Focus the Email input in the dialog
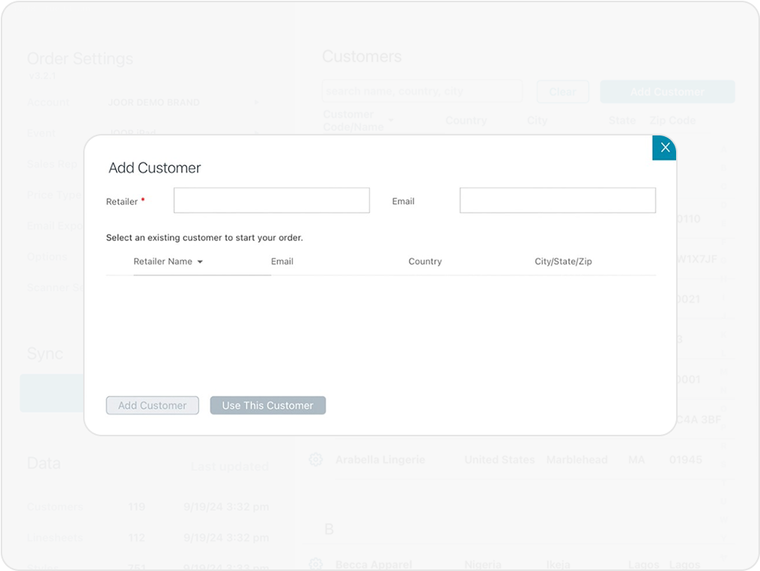The height and width of the screenshot is (571, 760). click(x=557, y=201)
